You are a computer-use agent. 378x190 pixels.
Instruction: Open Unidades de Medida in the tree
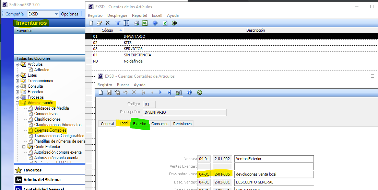pos(51,108)
